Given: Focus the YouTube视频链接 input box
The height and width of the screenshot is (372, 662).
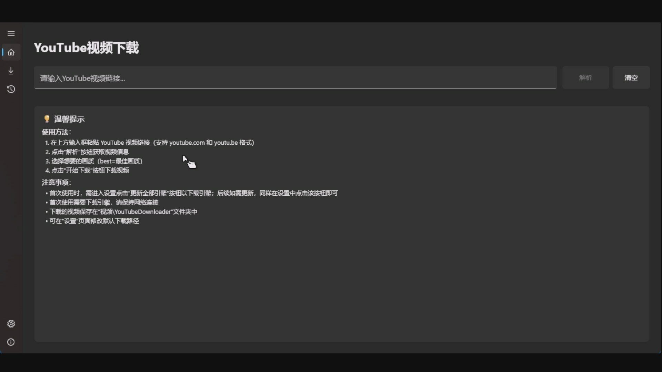Looking at the screenshot, I should (295, 78).
